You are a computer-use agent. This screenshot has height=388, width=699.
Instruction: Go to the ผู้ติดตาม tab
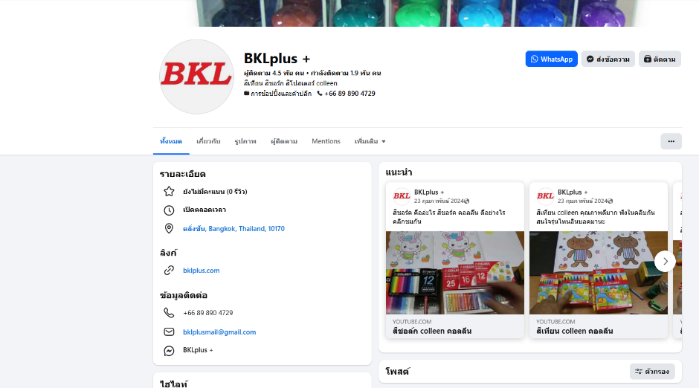284,141
